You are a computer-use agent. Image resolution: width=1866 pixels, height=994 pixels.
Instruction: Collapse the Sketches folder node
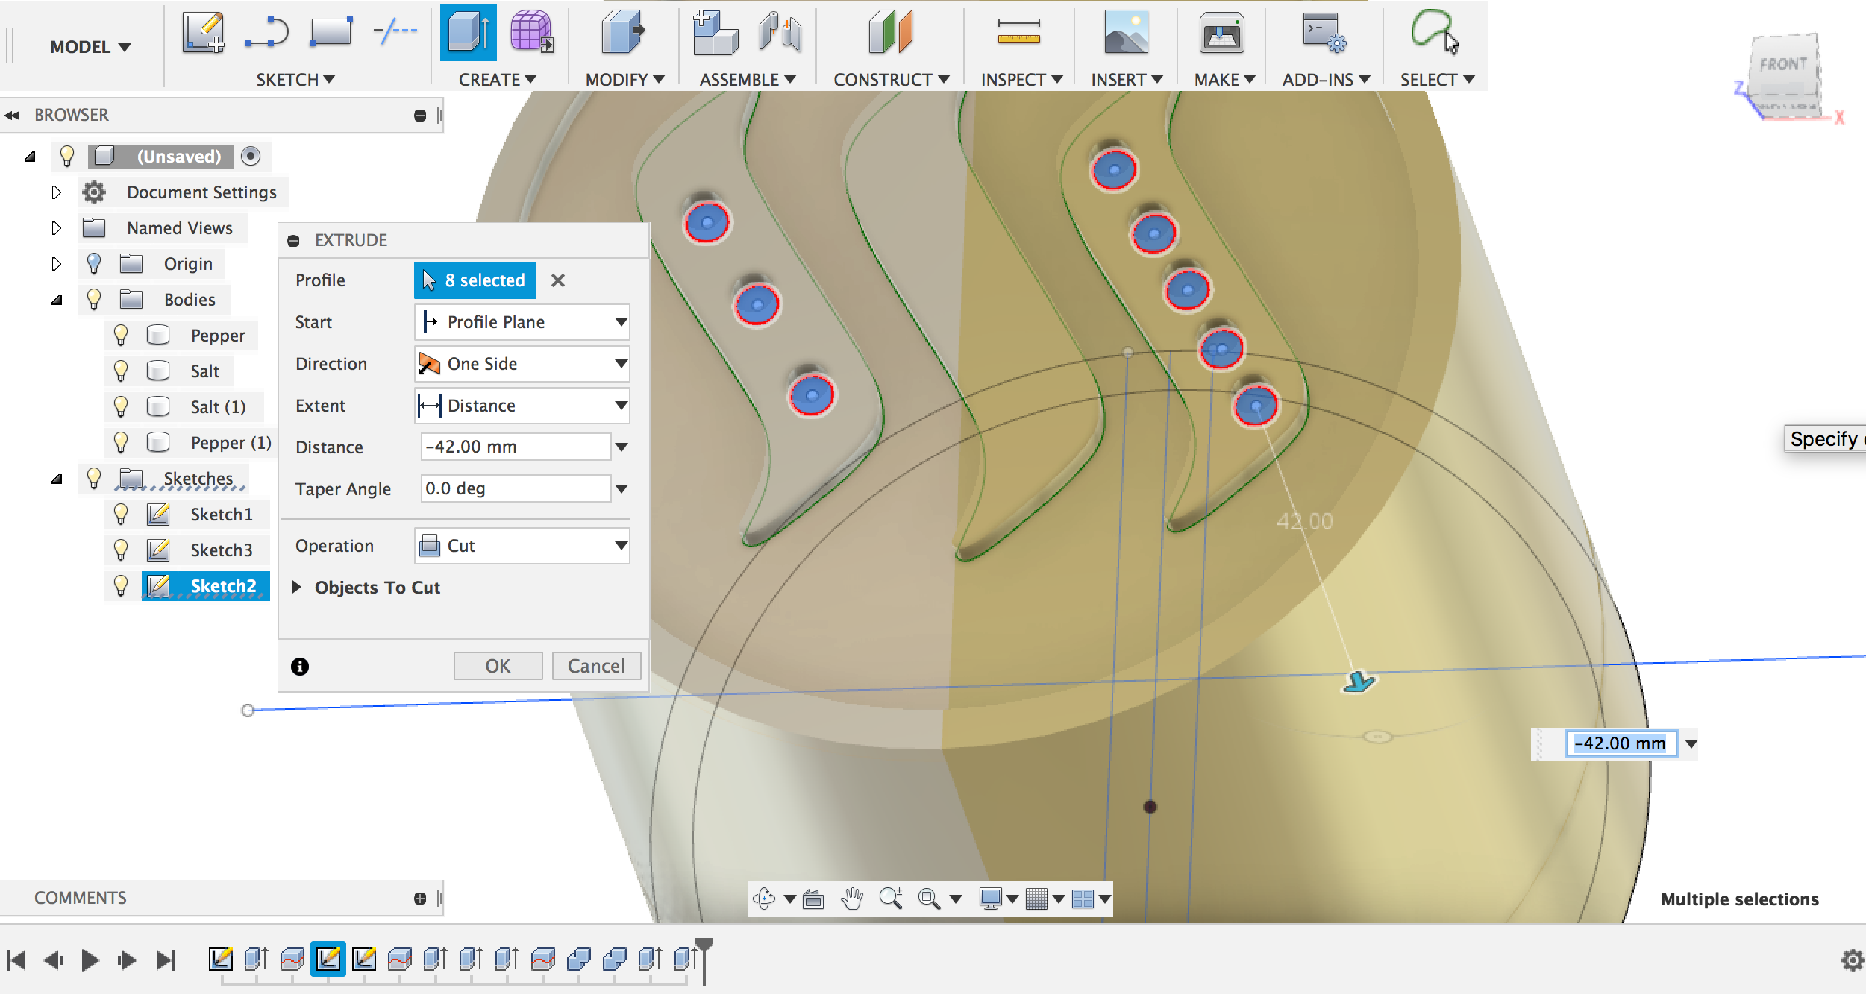coord(57,479)
